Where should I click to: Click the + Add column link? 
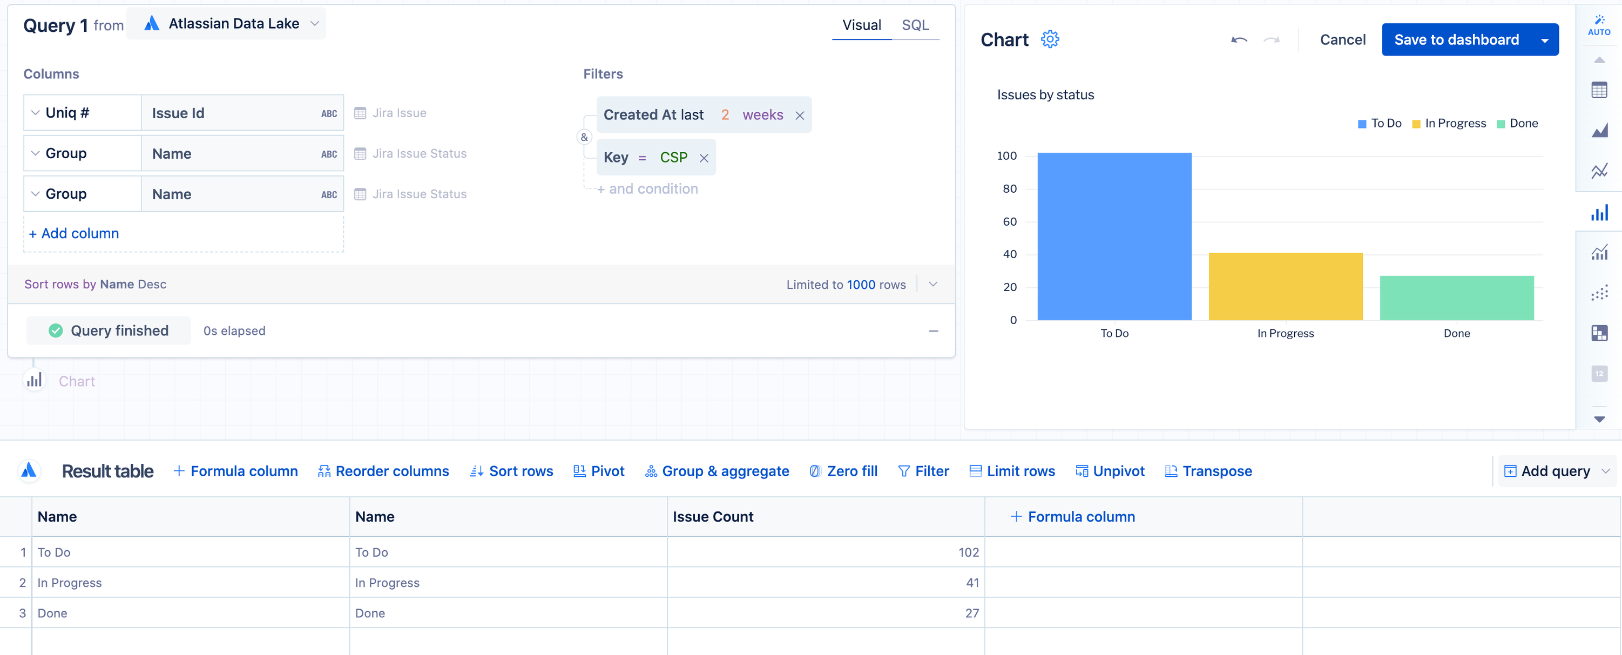73,233
